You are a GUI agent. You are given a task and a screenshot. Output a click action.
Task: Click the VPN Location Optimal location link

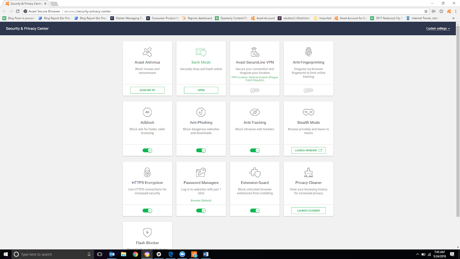[x=255, y=79]
